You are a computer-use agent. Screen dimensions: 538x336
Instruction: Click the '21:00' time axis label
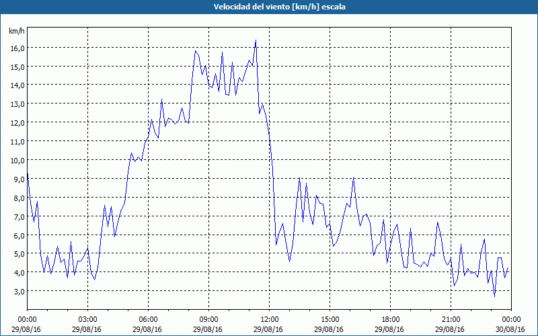tap(451, 320)
